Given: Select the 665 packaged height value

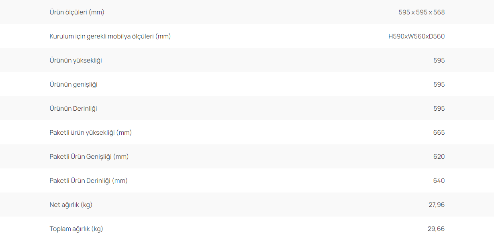Looking at the screenshot, I should click(x=439, y=133).
